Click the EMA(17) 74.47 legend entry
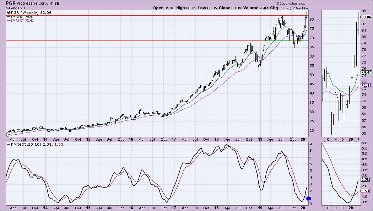 pyautogui.click(x=20, y=17)
